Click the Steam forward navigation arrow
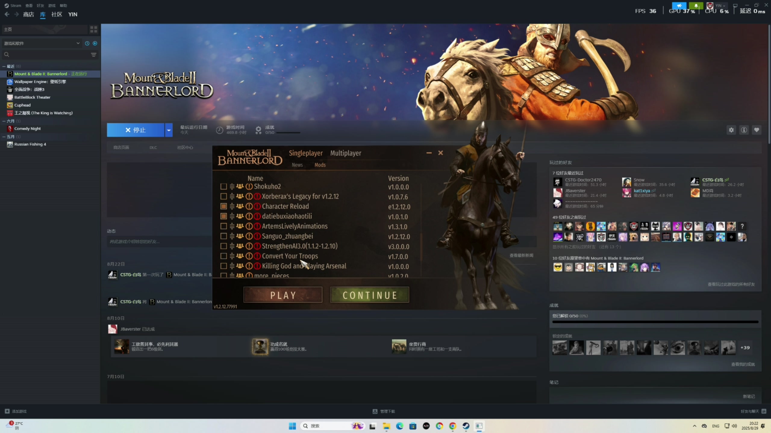Screen dimensions: 771x433 [x=17, y=14]
